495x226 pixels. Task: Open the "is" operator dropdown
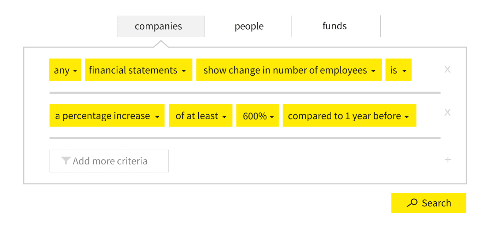[x=398, y=70]
